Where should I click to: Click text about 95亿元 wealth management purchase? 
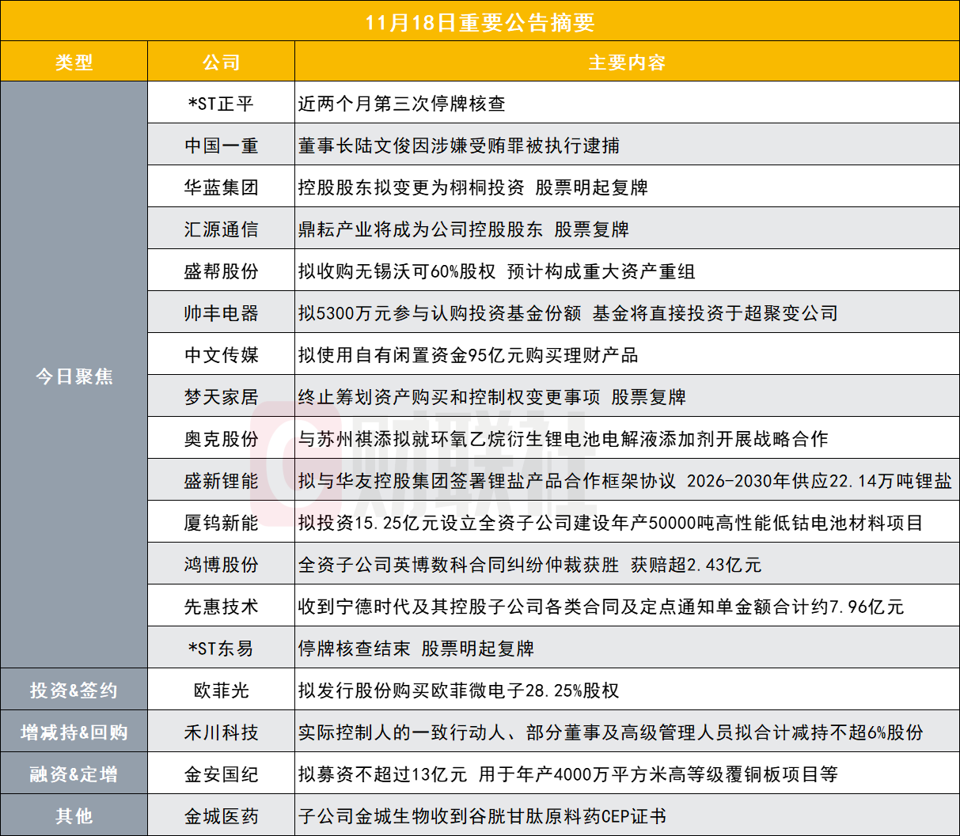(x=469, y=355)
